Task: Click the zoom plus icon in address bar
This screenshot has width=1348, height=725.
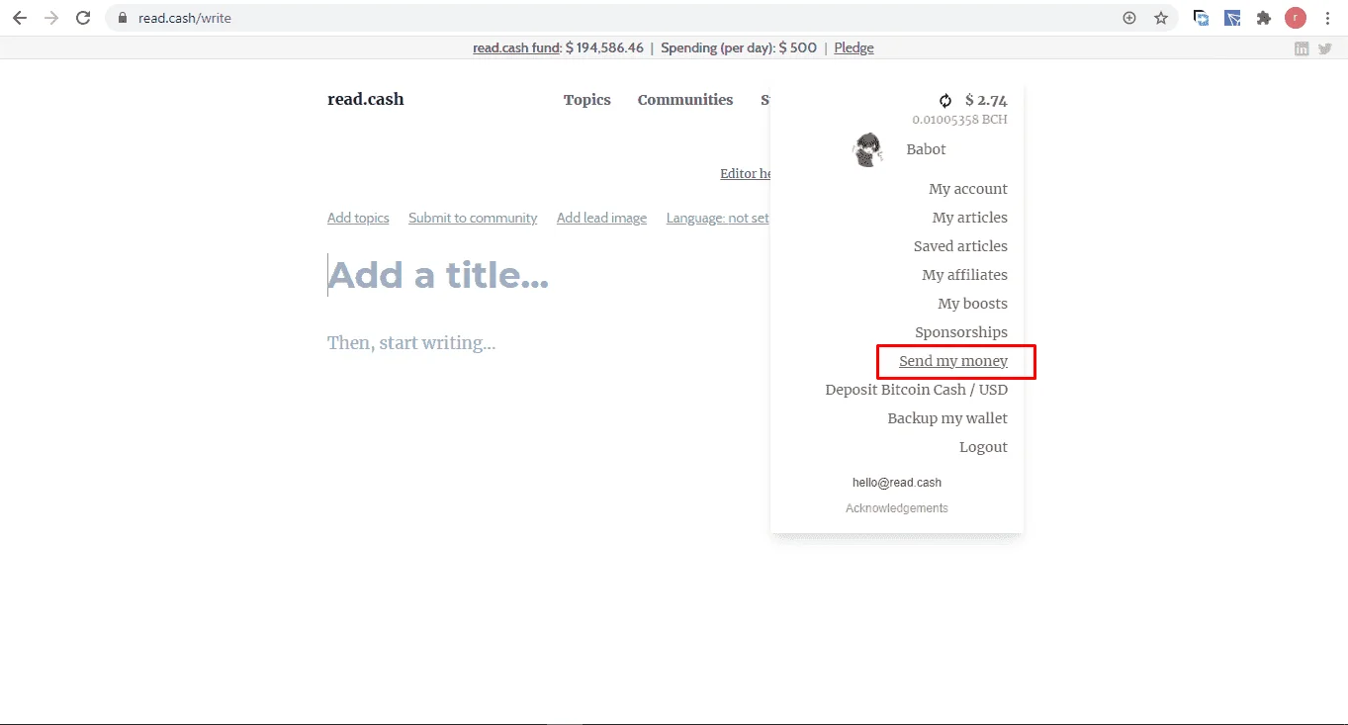Action: pos(1129,18)
